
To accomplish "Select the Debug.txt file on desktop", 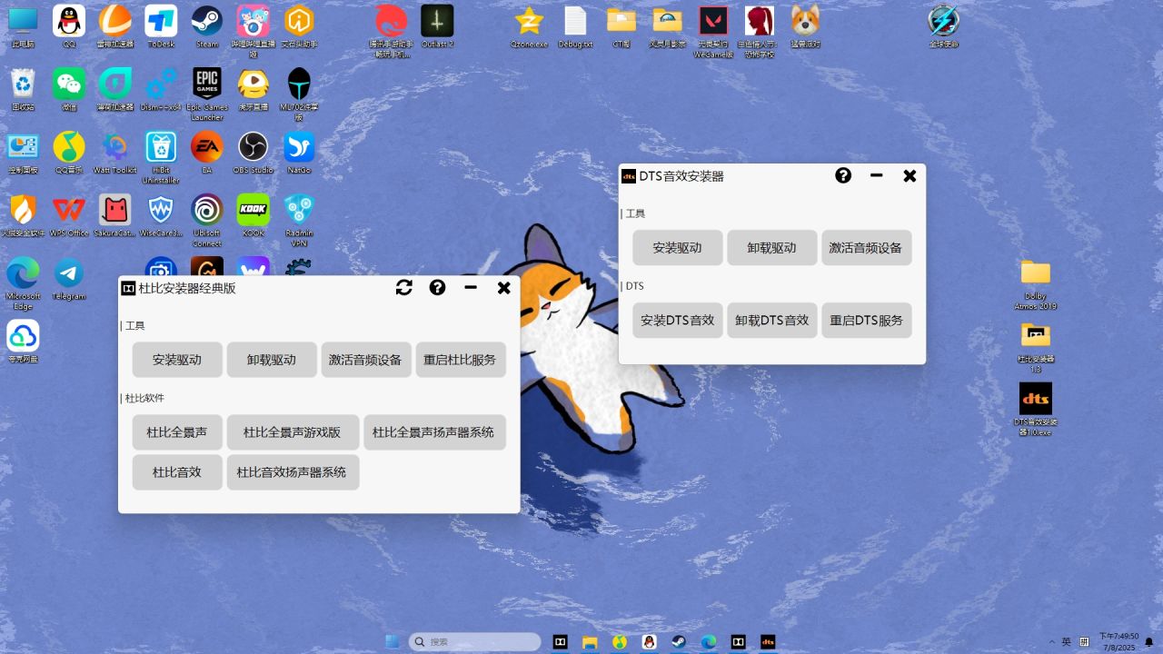I will [x=575, y=25].
